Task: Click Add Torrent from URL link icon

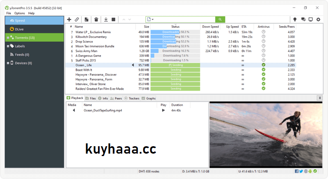Action: [x=77, y=19]
